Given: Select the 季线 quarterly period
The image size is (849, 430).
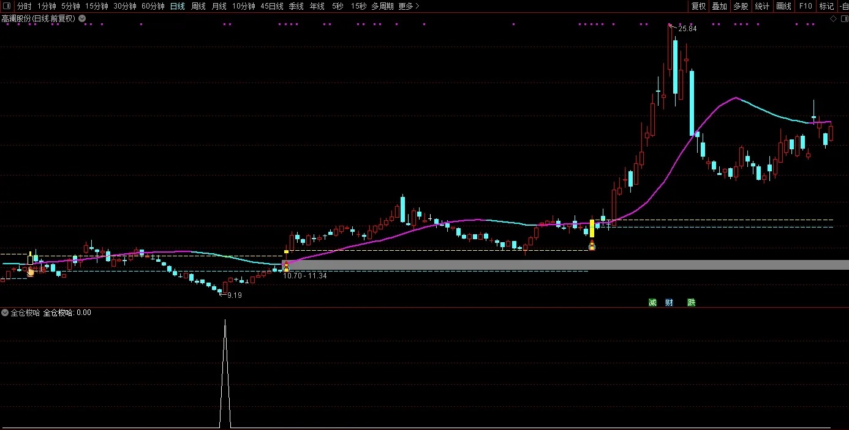Looking at the screenshot, I should 296,6.
